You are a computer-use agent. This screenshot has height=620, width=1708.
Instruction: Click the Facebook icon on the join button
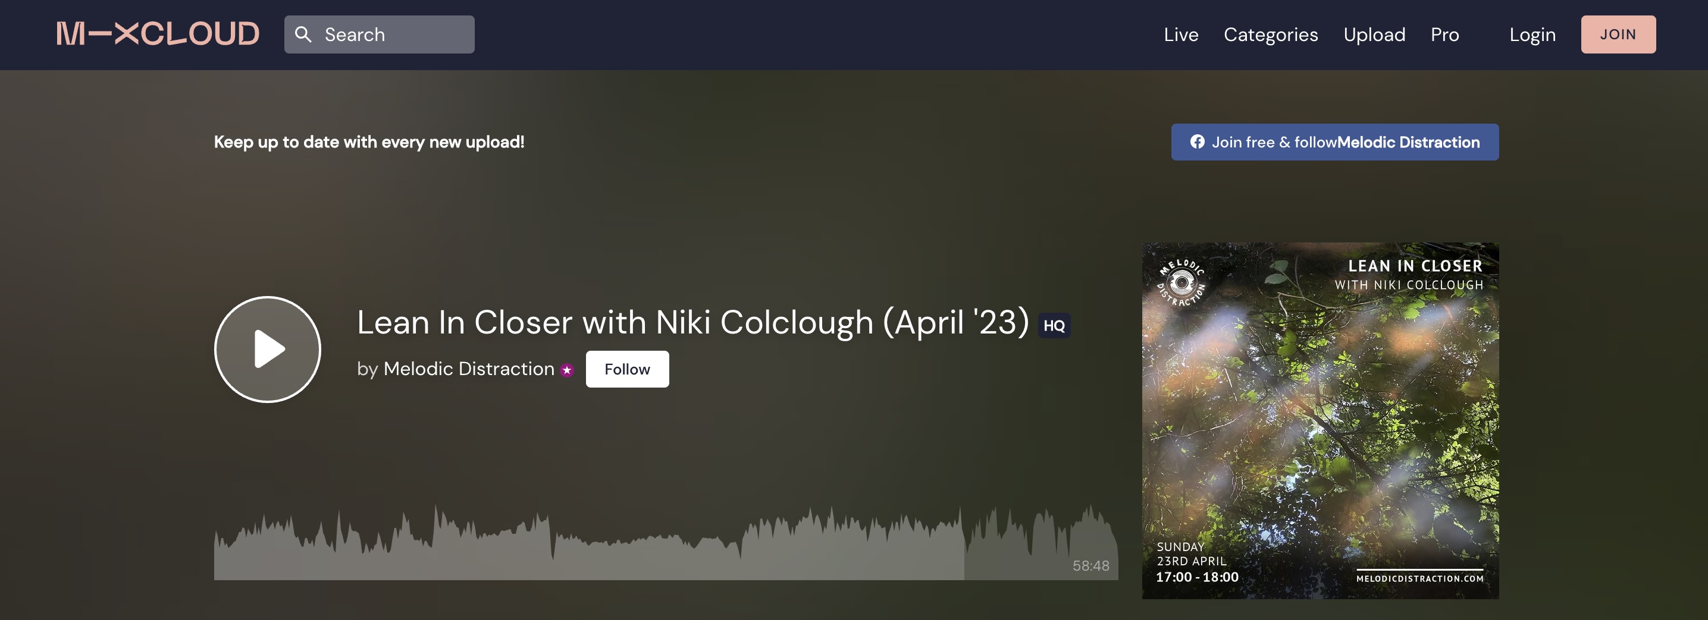tap(1198, 141)
